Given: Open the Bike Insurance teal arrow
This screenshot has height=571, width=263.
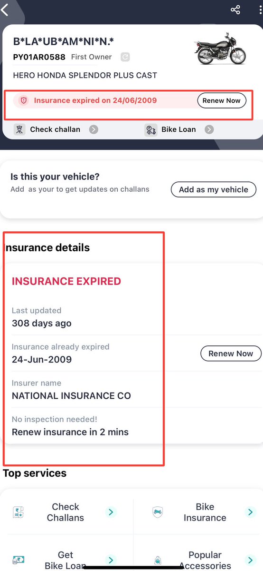Looking at the screenshot, I should (x=250, y=512).
